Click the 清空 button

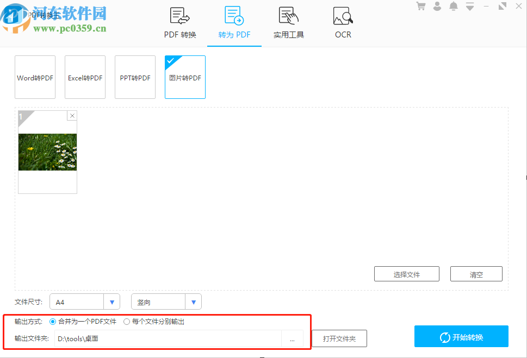click(x=476, y=274)
